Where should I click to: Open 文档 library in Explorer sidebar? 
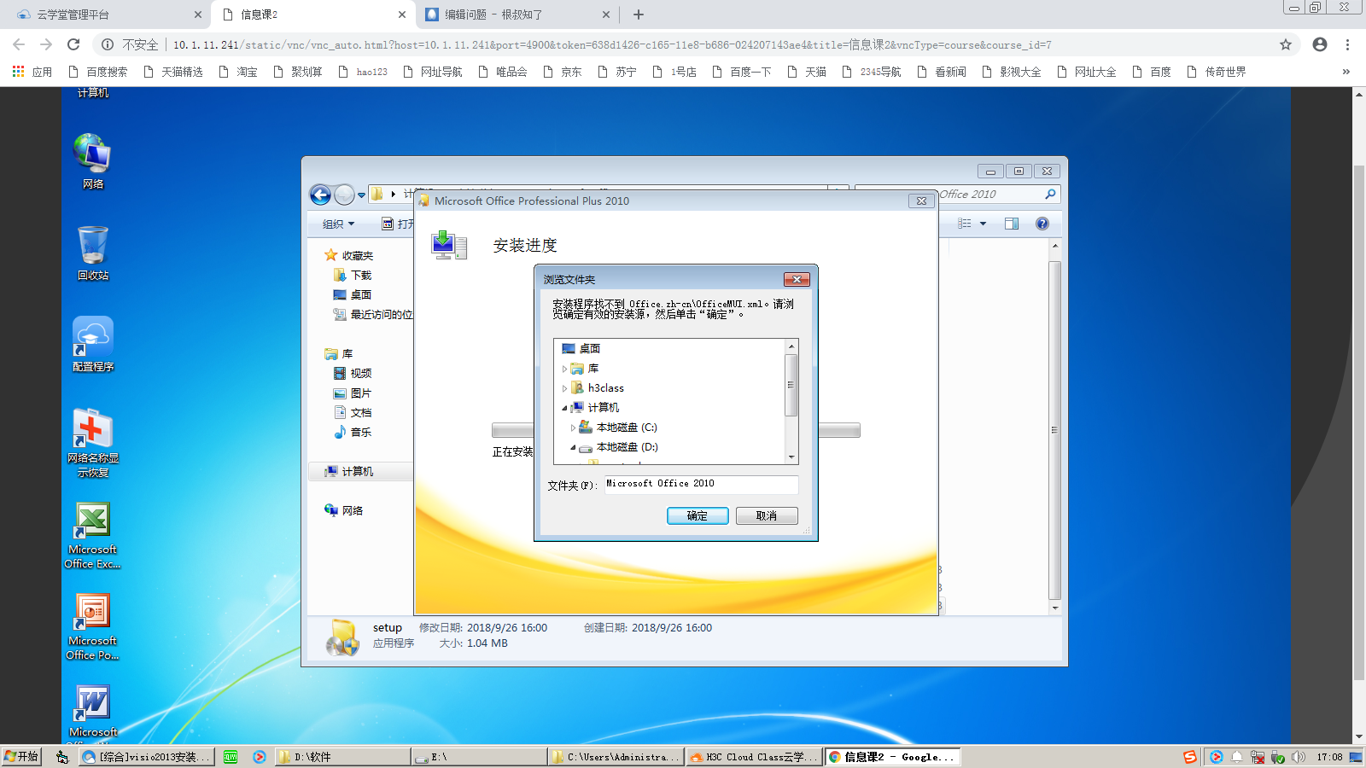[353, 413]
